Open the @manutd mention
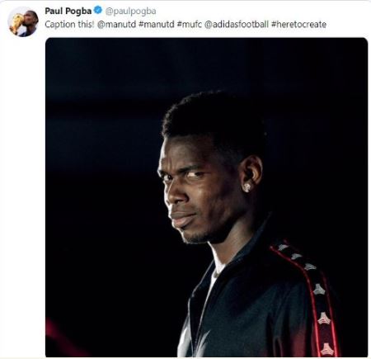 pos(116,24)
